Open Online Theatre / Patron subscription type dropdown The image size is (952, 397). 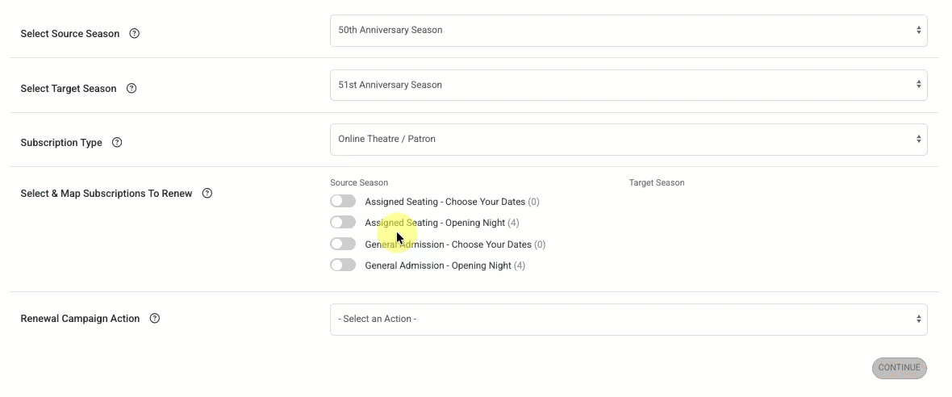click(x=628, y=139)
